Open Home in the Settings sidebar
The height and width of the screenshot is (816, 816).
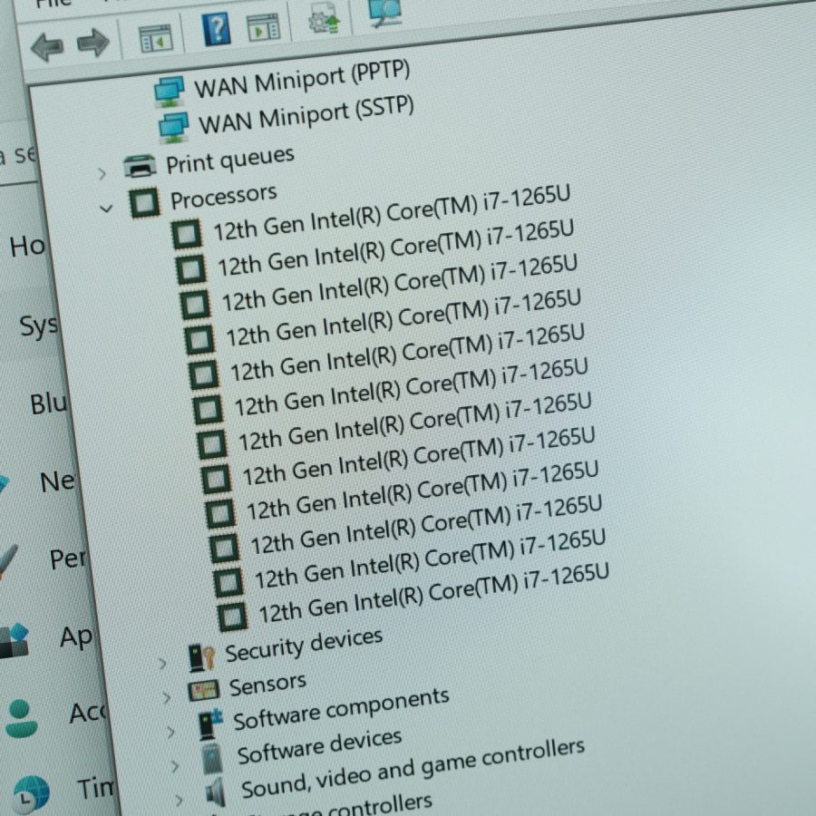coord(27,246)
